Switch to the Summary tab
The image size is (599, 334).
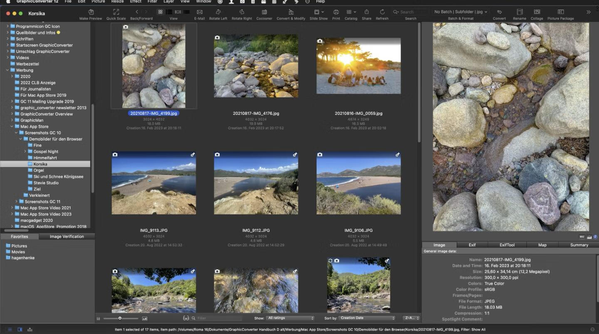579,245
